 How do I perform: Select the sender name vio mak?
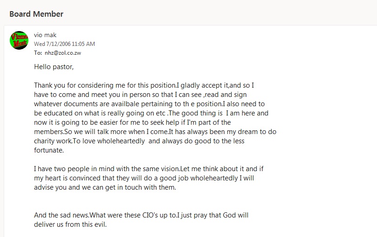(x=45, y=35)
